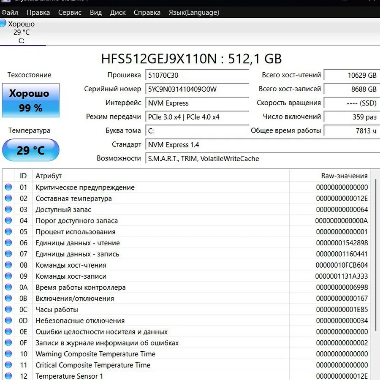
Task: Click the firmware field 51070C30
Action: point(197,75)
